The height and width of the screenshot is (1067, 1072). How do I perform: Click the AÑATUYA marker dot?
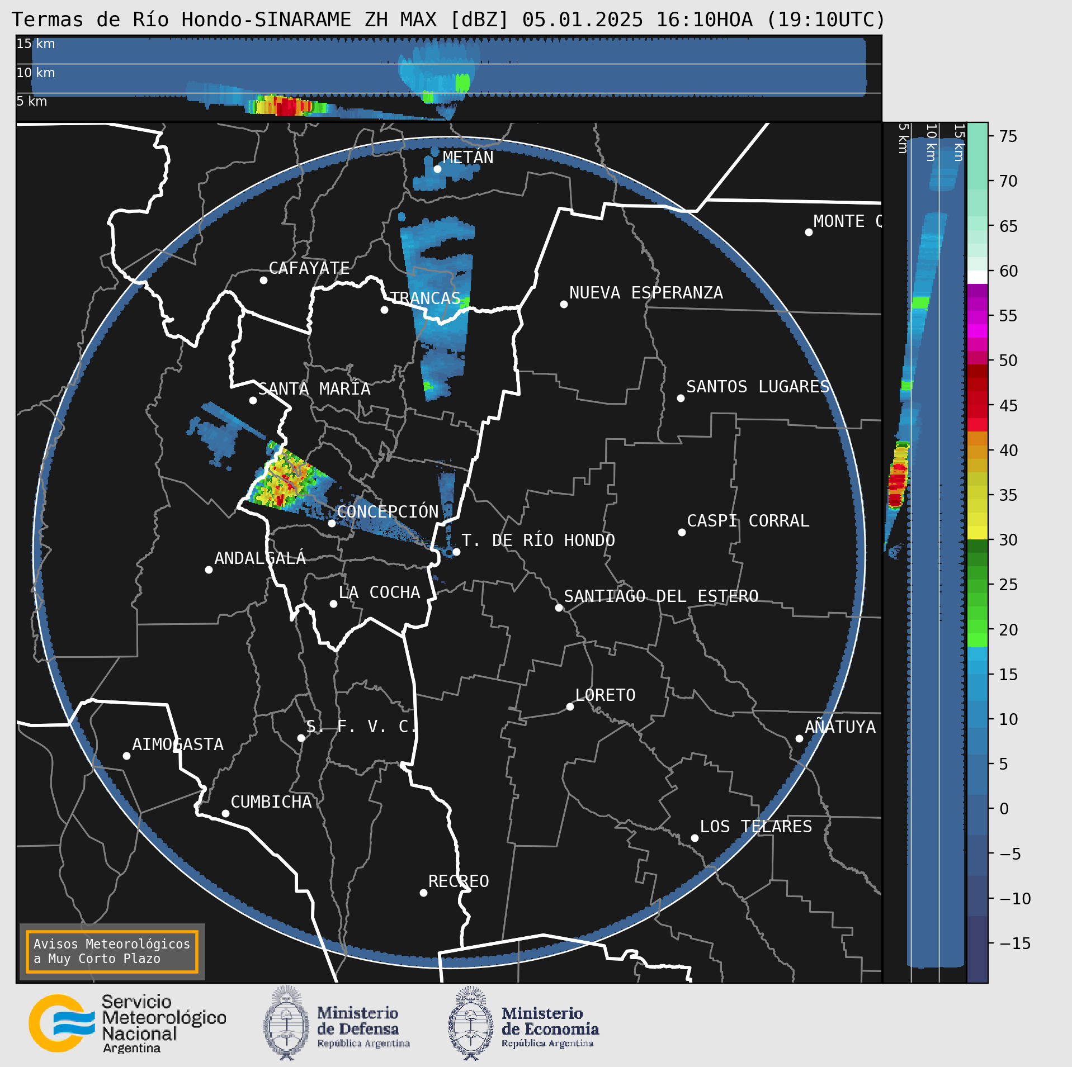click(799, 738)
